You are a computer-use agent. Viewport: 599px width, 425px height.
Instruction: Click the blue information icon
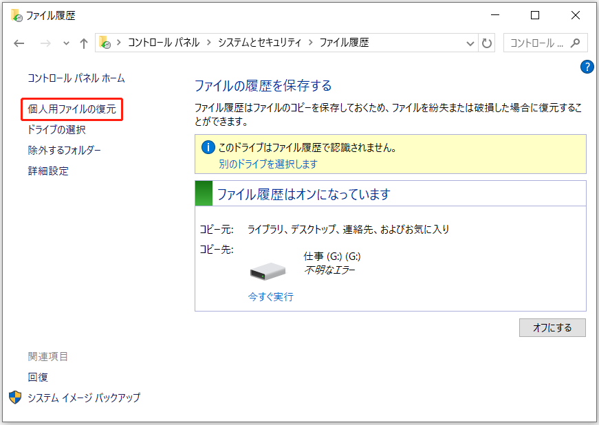(x=208, y=147)
